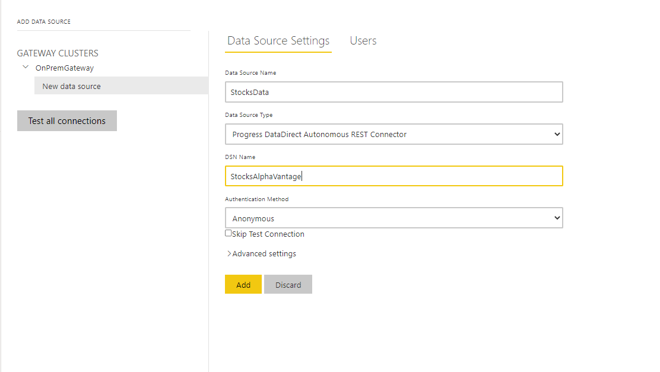Click Add to create the data source
Image resolution: width=660 pixels, height=372 pixels.
[x=243, y=284]
